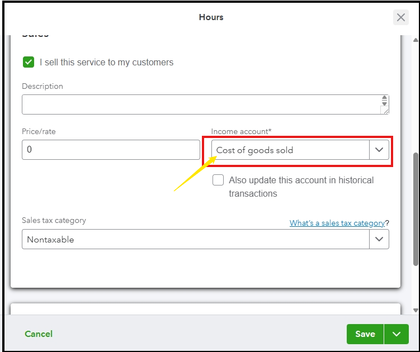The width and height of the screenshot is (420, 352).
Task: Expand the Income account chevron
Action: (379, 150)
